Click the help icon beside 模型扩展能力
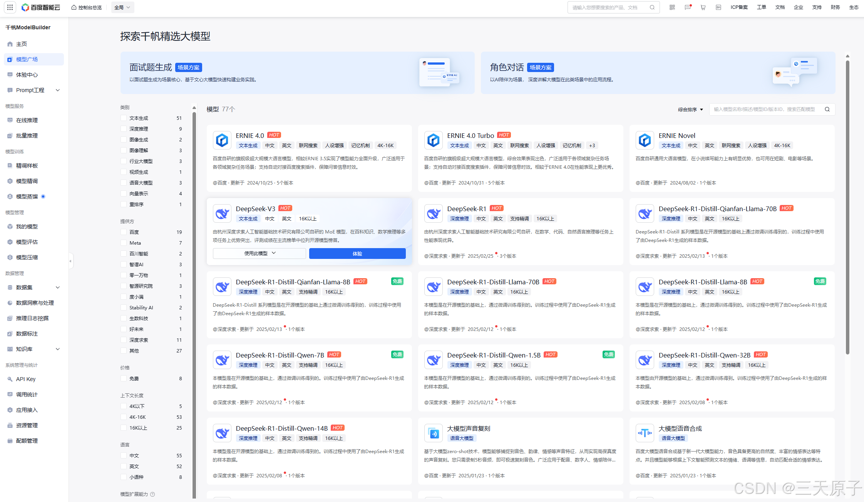This screenshot has height=502, width=864. (x=152, y=494)
